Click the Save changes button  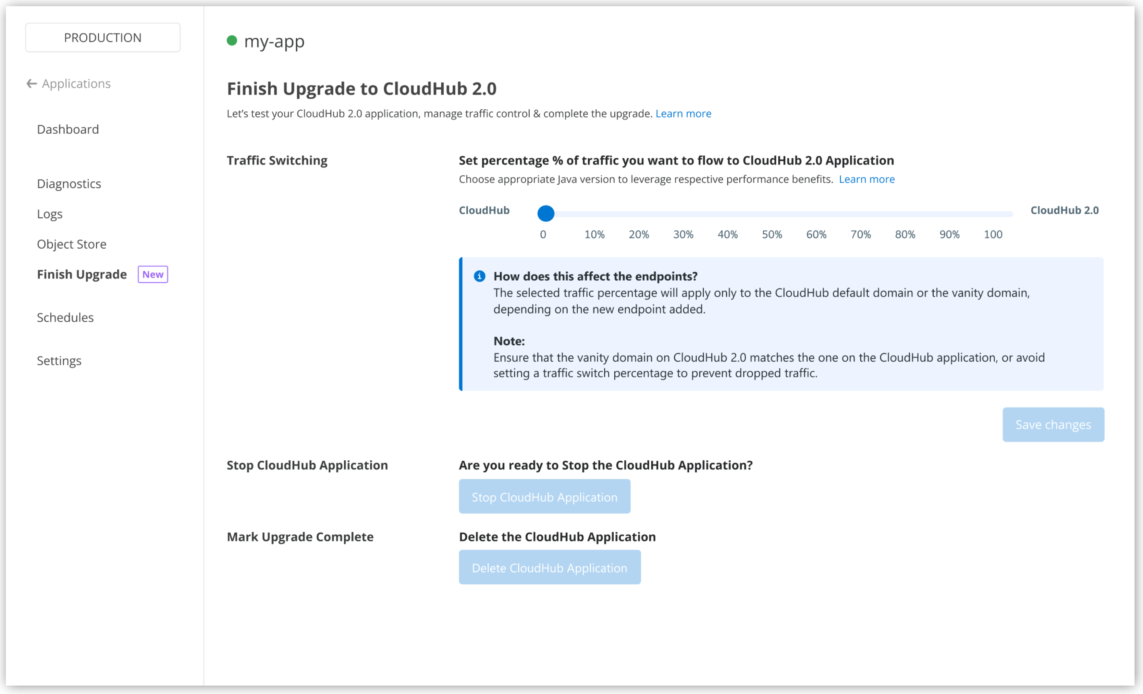1053,425
